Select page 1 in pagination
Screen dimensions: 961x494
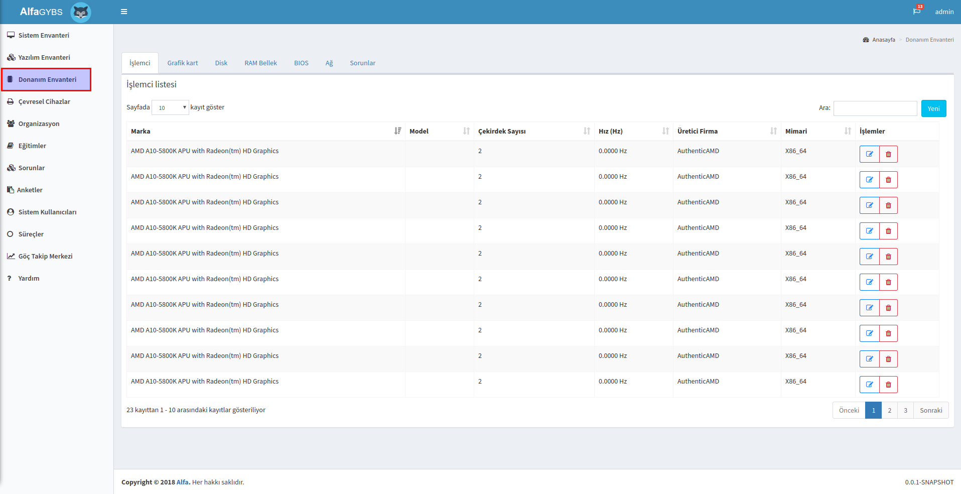874,410
